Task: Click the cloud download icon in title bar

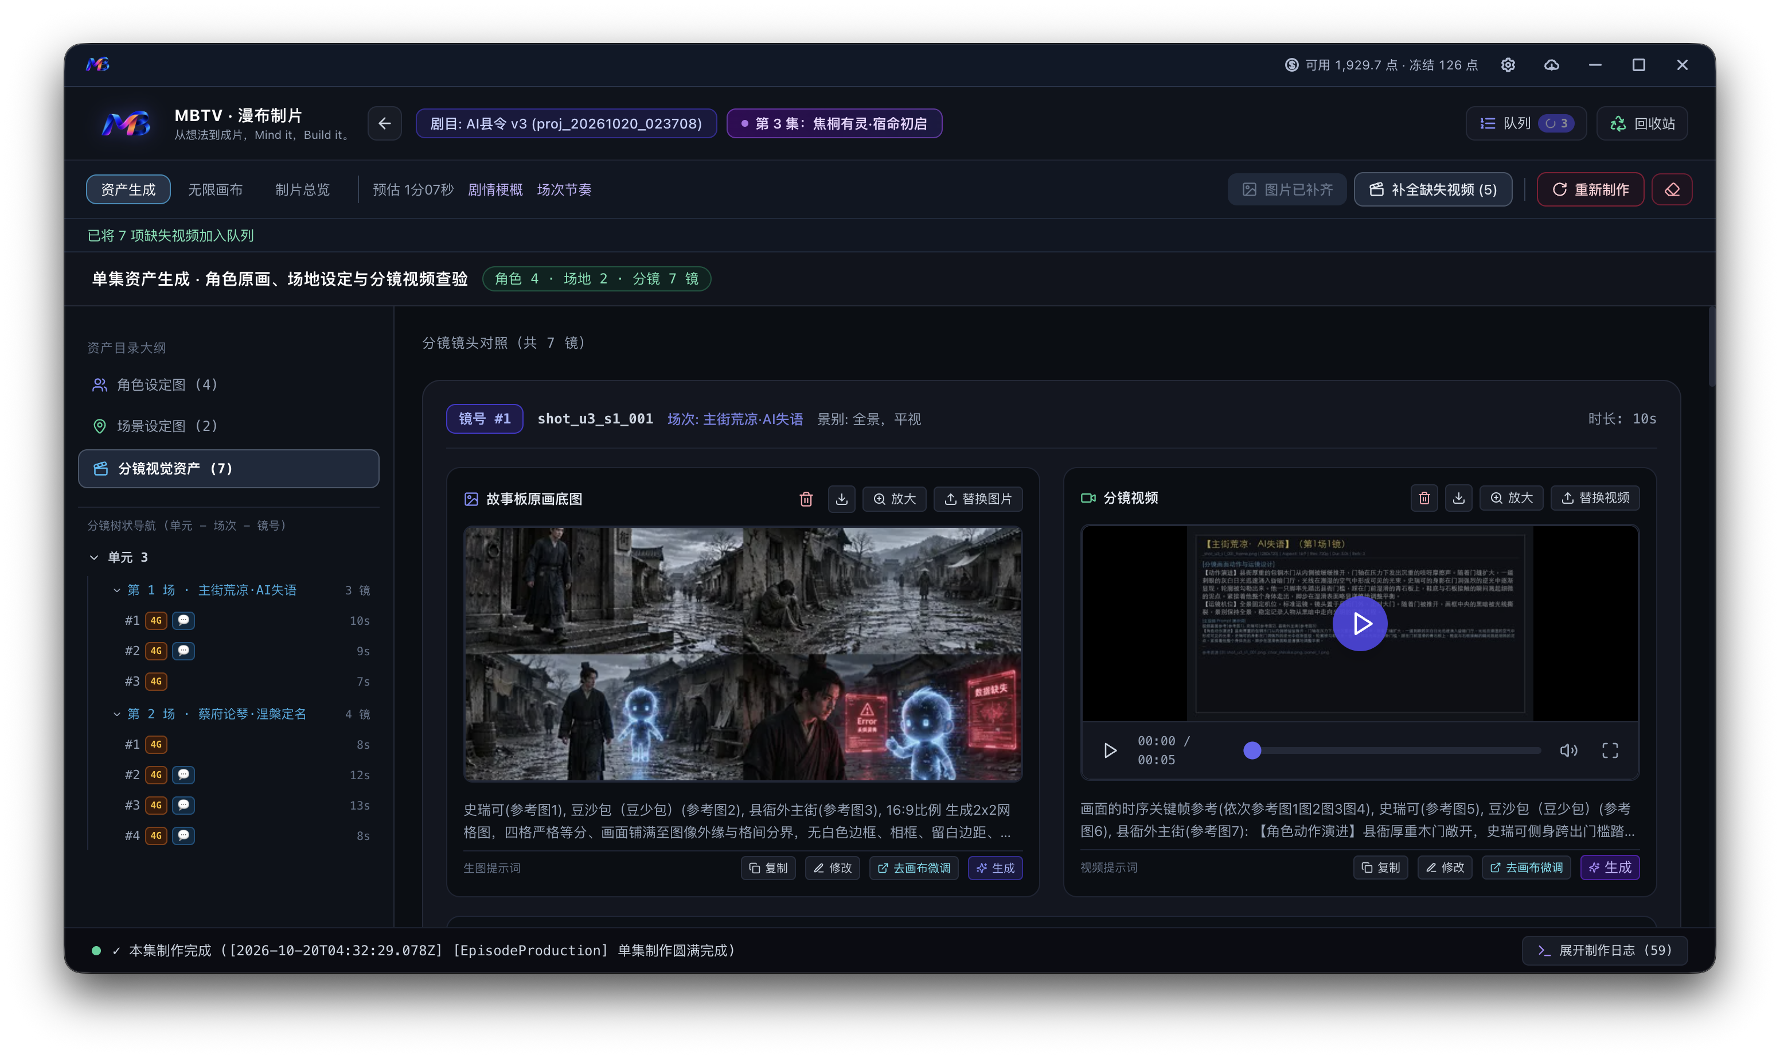Action: (1551, 65)
